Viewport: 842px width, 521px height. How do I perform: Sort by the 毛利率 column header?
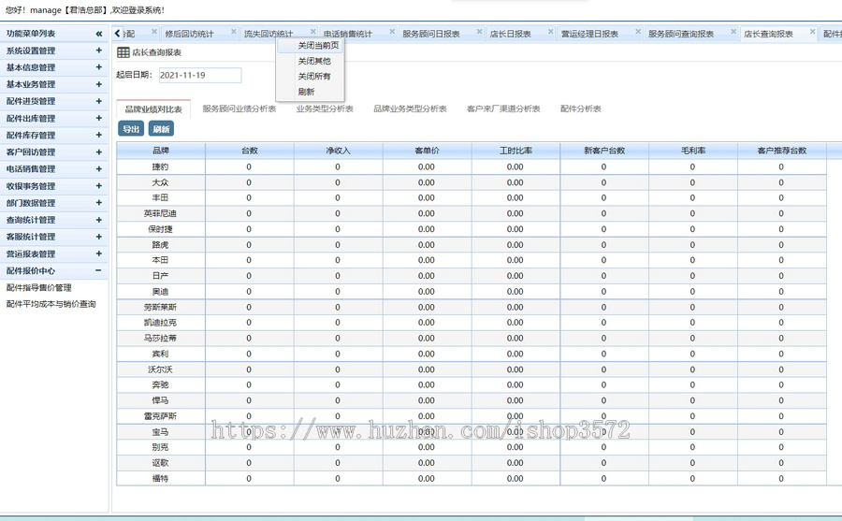tap(692, 151)
